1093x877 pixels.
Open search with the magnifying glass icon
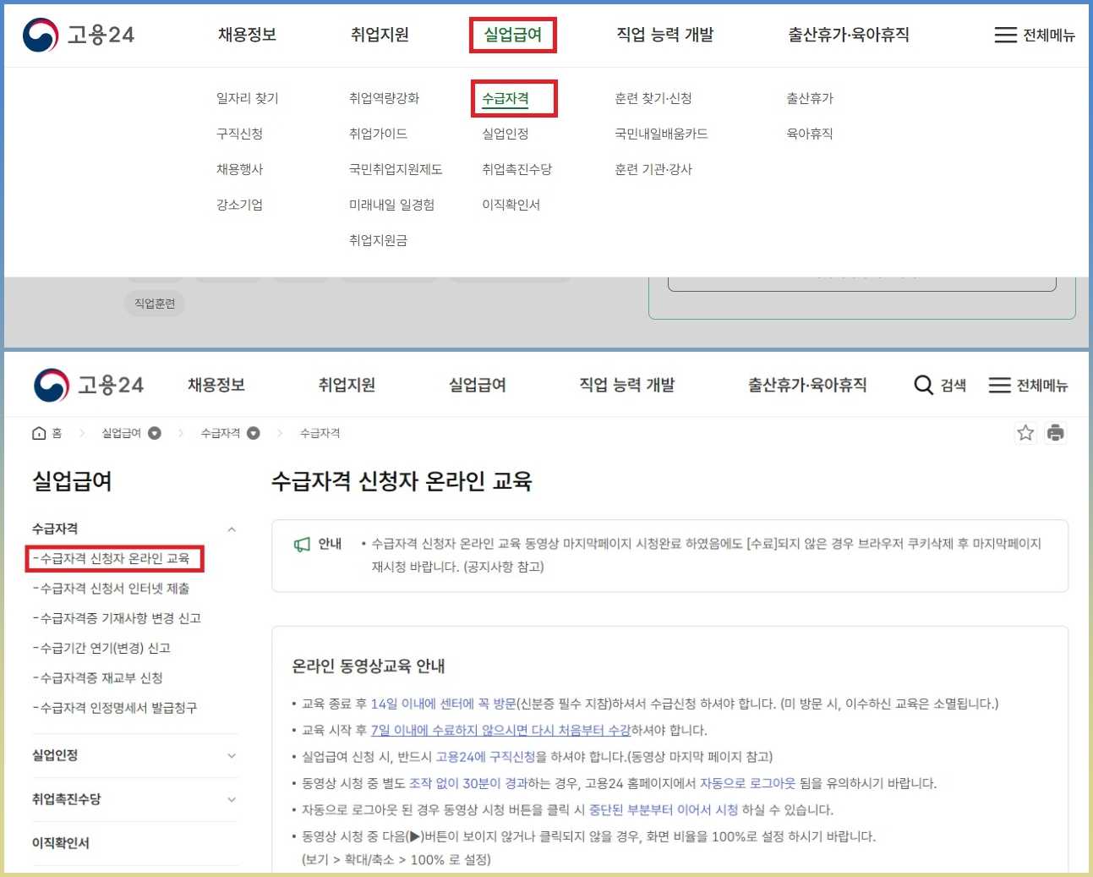coord(922,385)
